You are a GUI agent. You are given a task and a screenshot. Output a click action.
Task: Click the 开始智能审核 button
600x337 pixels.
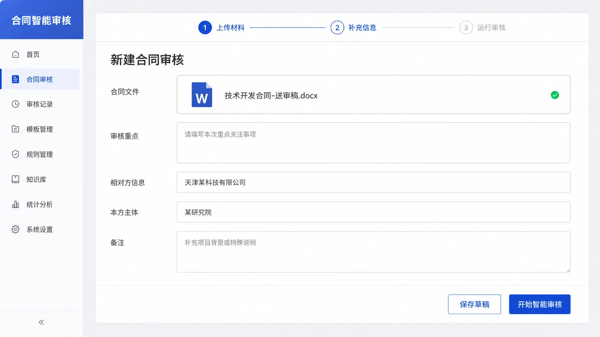[x=540, y=304]
